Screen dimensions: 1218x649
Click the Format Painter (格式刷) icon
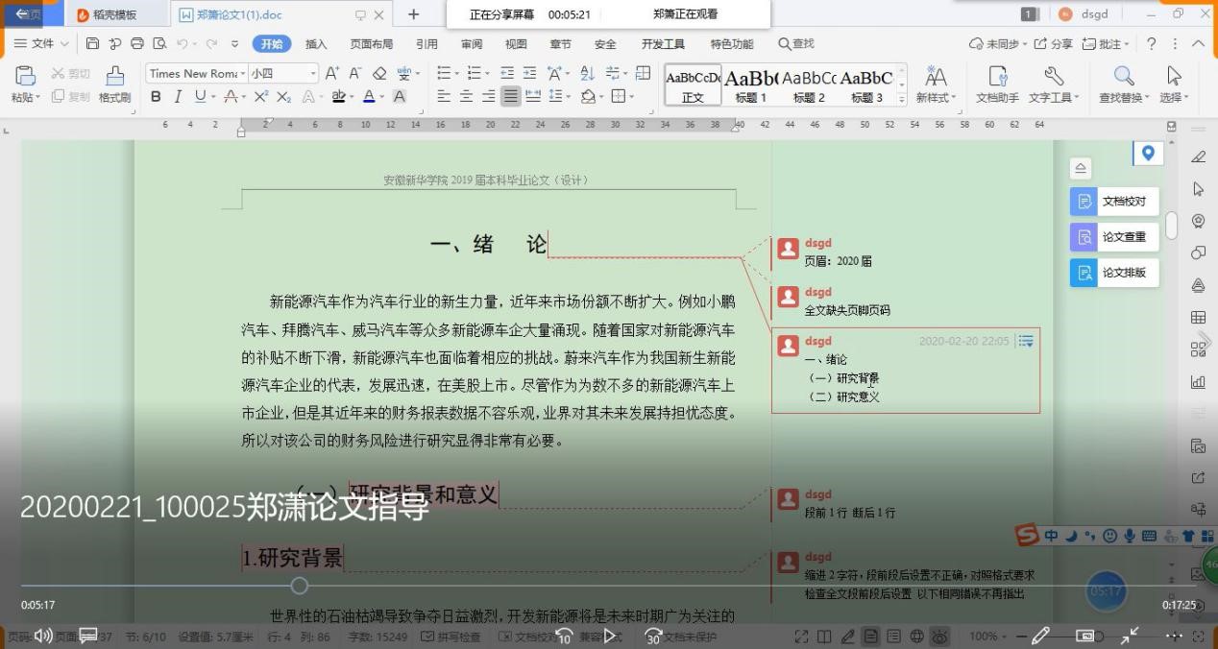(x=114, y=84)
